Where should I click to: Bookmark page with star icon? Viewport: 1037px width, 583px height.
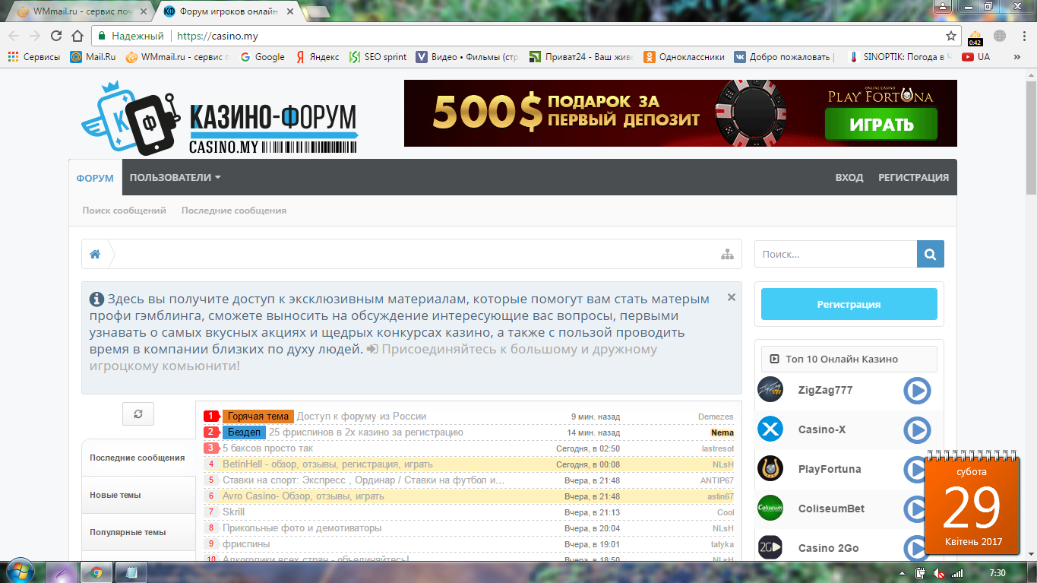(x=950, y=36)
